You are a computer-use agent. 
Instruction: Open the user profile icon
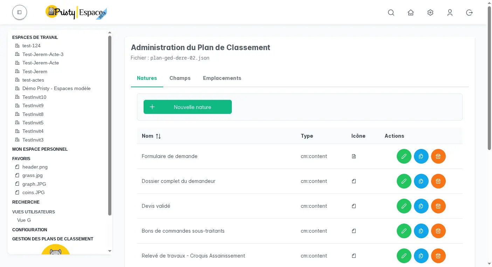[450, 12]
